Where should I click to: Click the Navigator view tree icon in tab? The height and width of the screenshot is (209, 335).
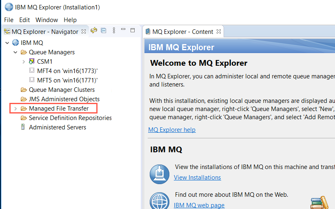(7, 31)
